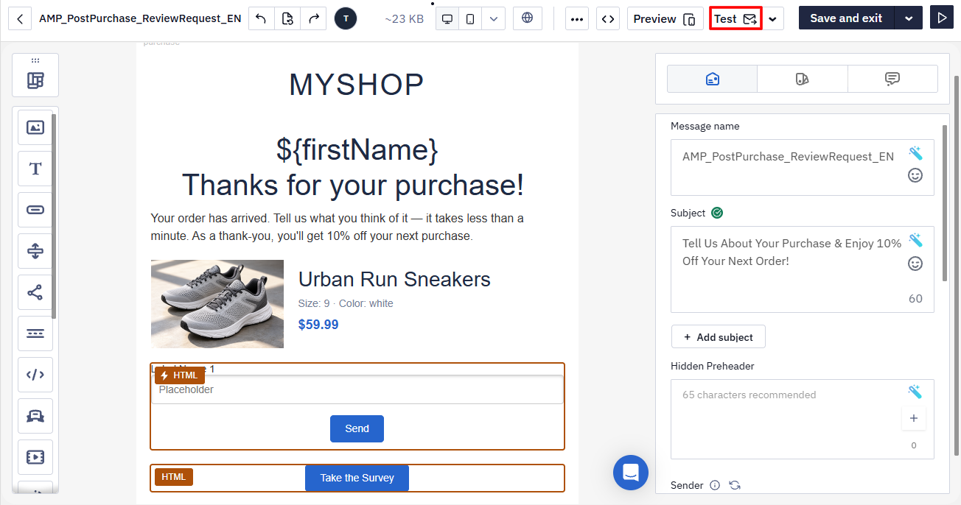This screenshot has height=505, width=961.
Task: Click plus button in Hidden Preheader
Action: [914, 418]
